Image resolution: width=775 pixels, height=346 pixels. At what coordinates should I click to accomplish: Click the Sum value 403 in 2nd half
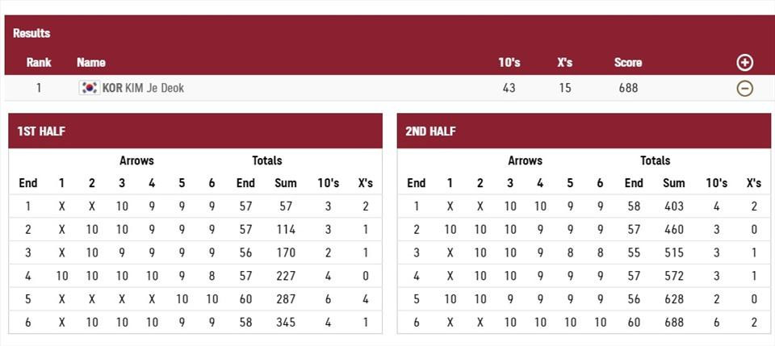673,206
